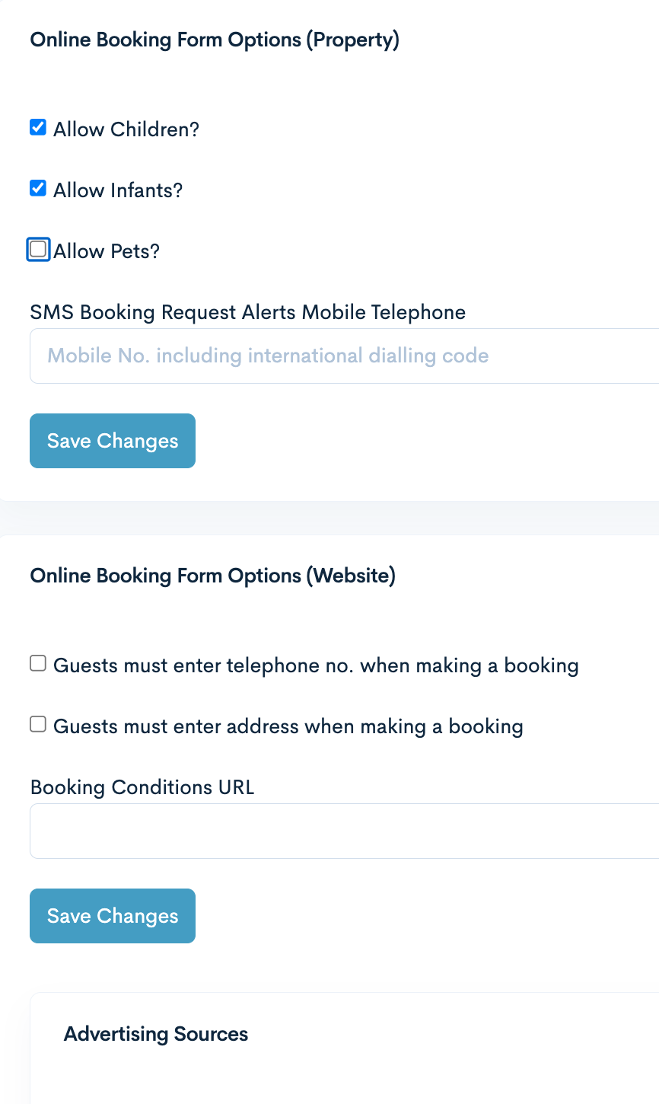The image size is (659, 1104).
Task: Click the "Guests must enter address" label
Action: point(288,726)
